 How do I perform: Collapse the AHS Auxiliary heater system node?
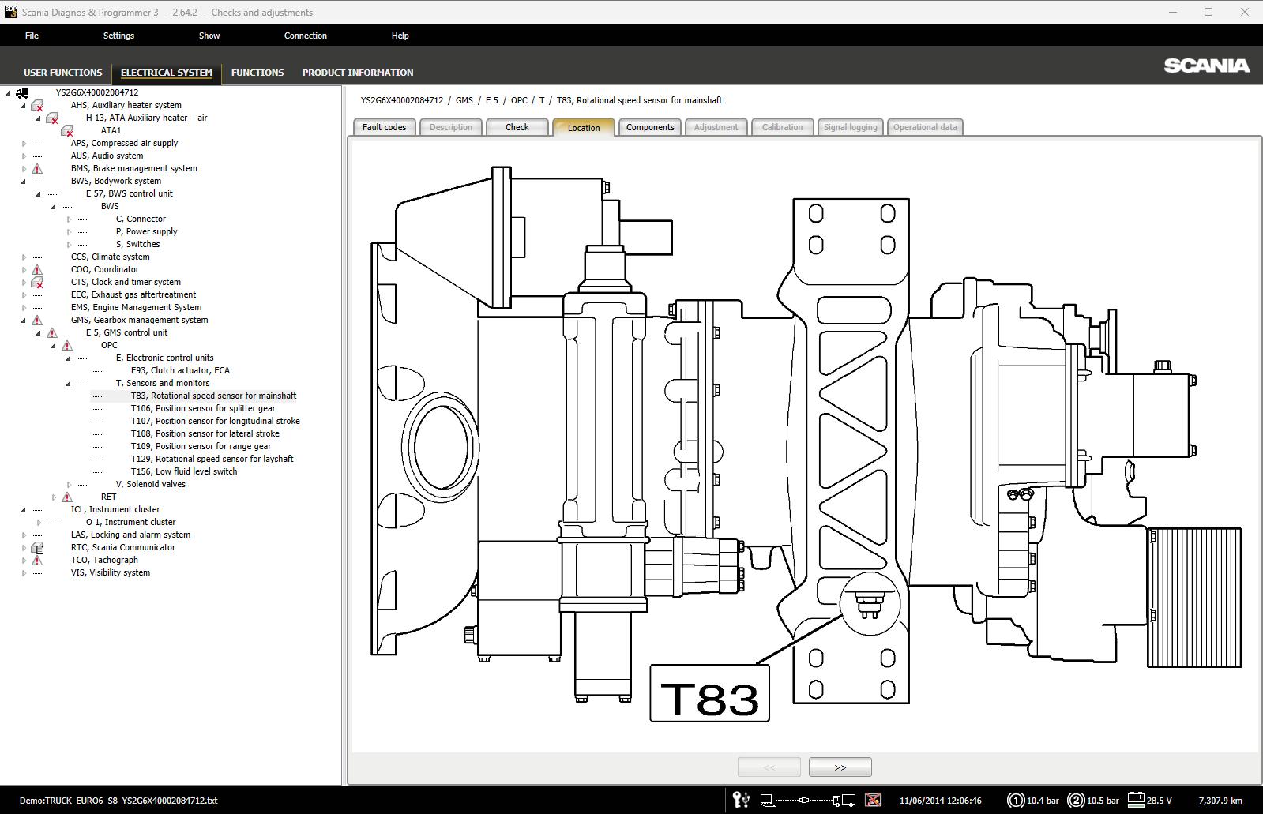point(23,106)
